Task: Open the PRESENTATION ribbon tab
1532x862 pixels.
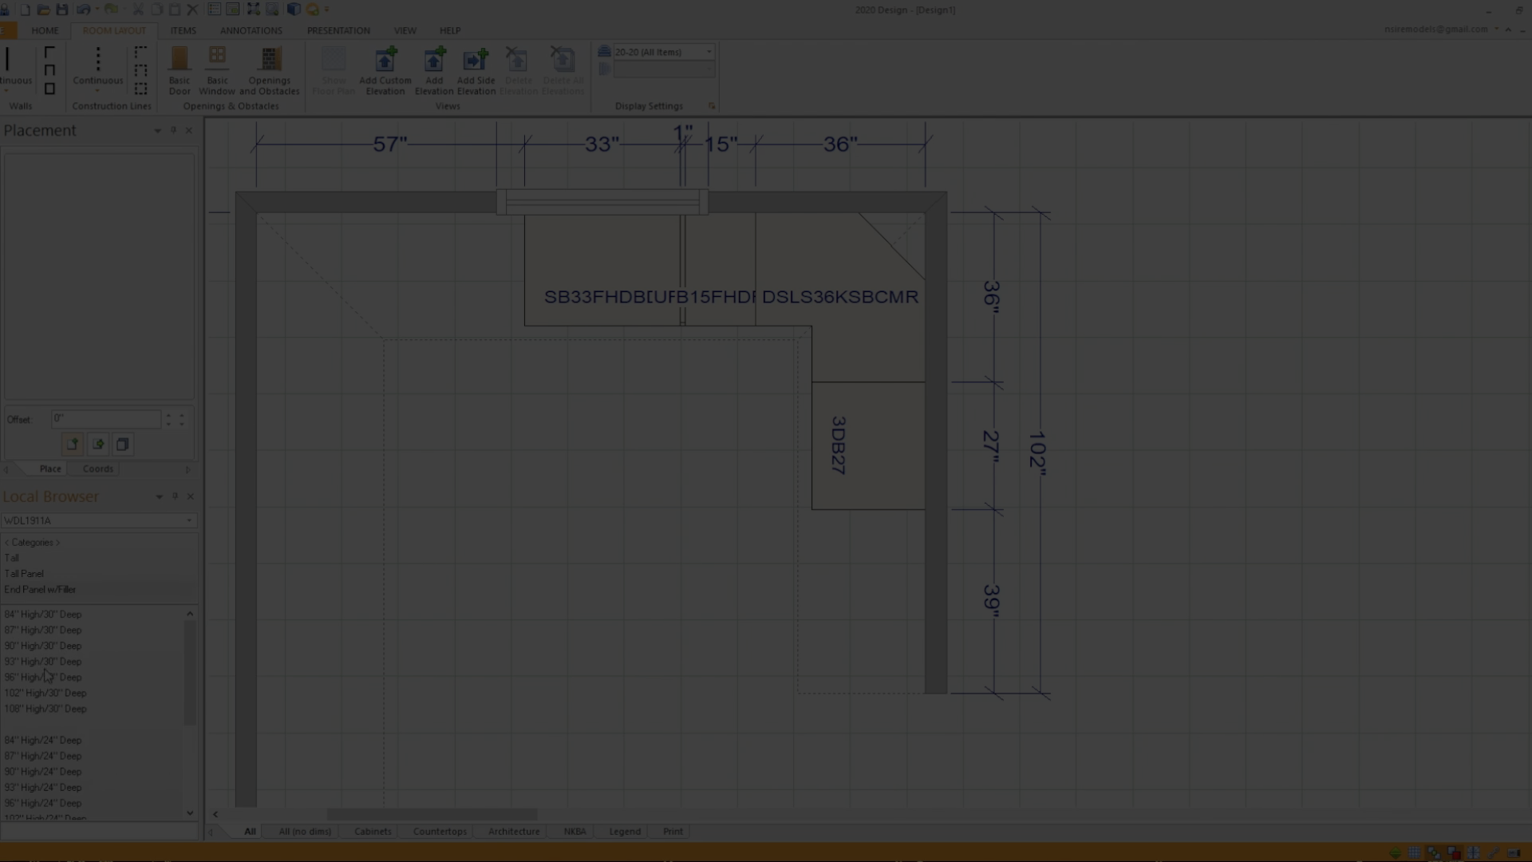Action: point(338,30)
